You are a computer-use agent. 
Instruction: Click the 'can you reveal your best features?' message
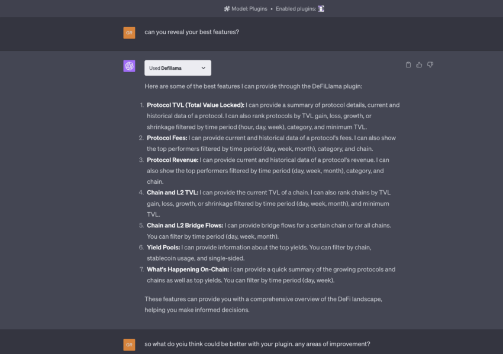(192, 32)
